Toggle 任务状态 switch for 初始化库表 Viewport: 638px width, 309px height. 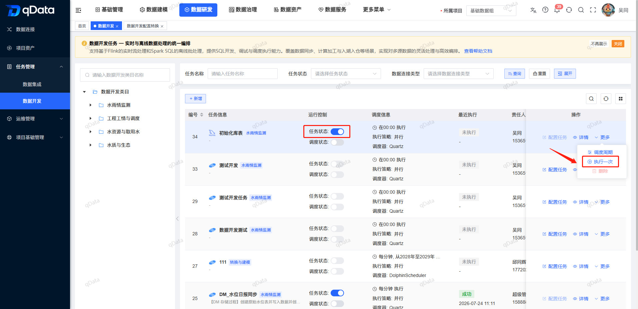pos(337,132)
